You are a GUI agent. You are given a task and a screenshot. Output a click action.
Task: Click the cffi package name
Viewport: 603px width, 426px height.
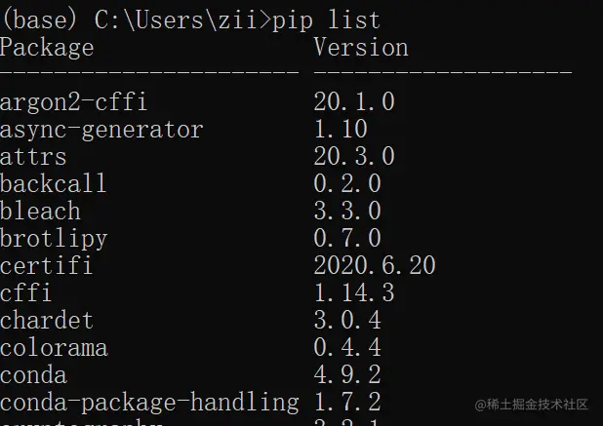click(25, 292)
